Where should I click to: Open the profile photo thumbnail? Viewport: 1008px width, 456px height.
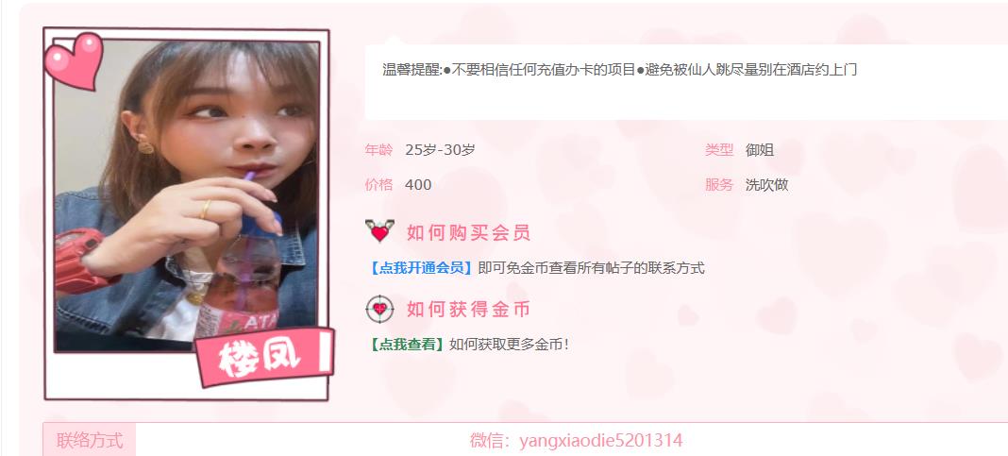[x=187, y=196]
